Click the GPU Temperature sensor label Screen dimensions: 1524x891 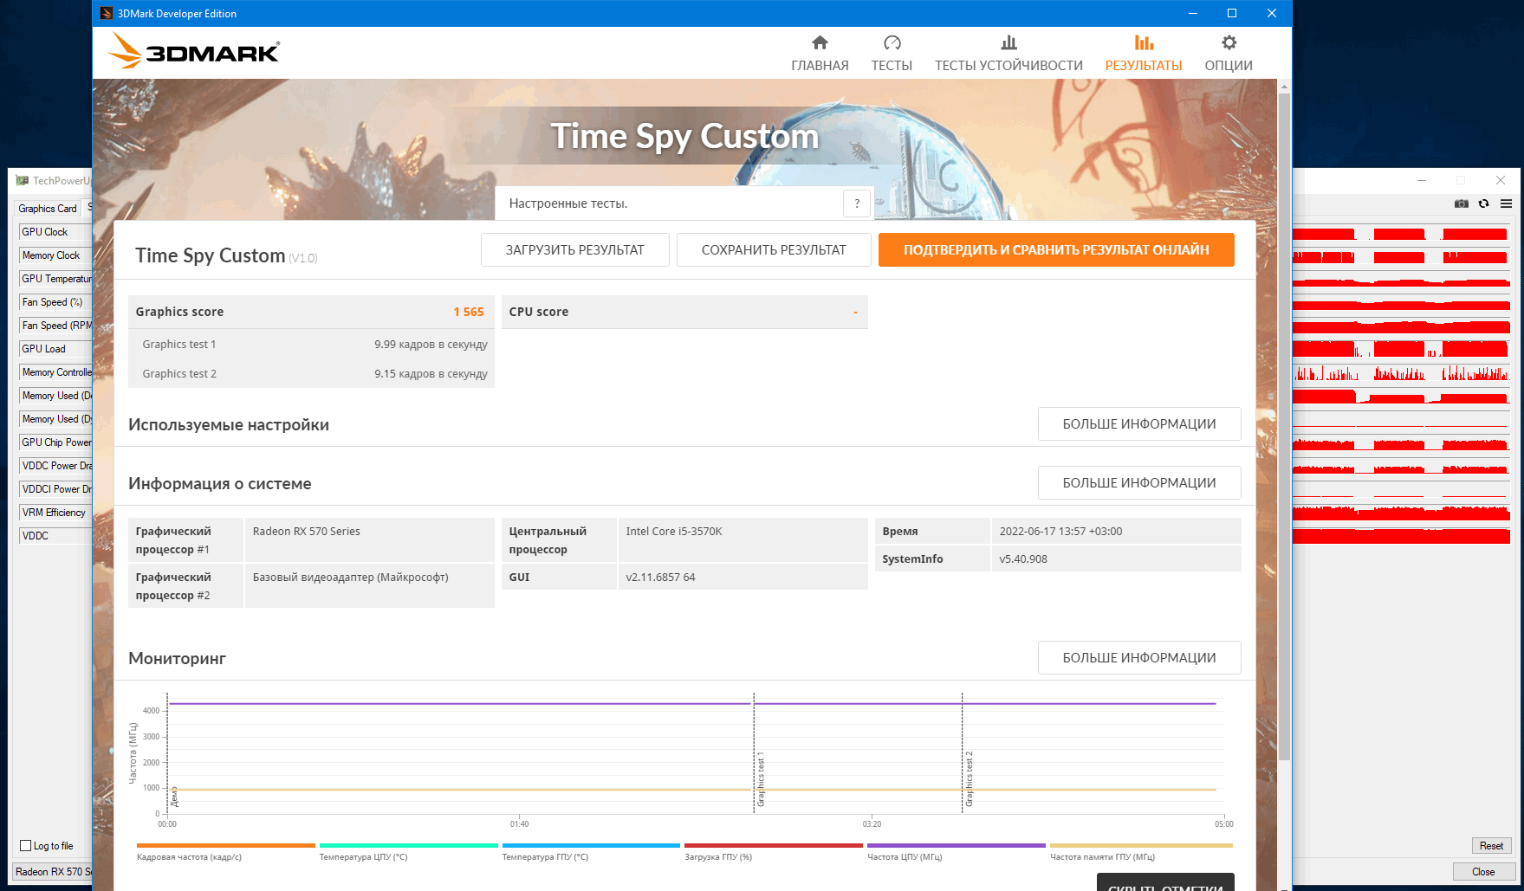(55, 279)
